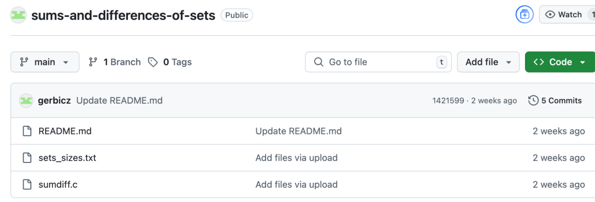This screenshot has width=595, height=202.
Task: Open the sumdiff.c file
Action: point(58,184)
